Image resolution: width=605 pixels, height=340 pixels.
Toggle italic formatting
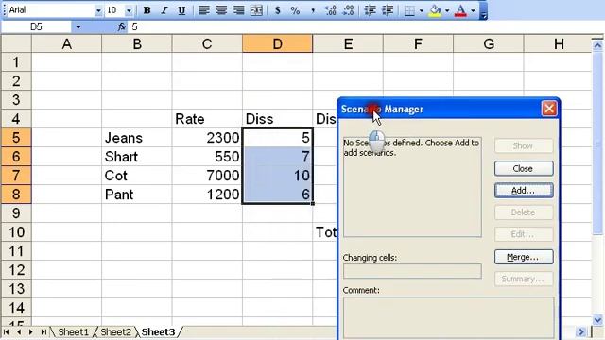[164, 10]
